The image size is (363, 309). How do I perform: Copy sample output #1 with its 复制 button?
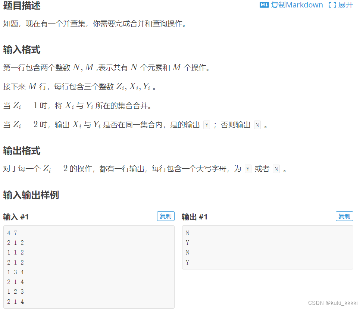click(344, 216)
